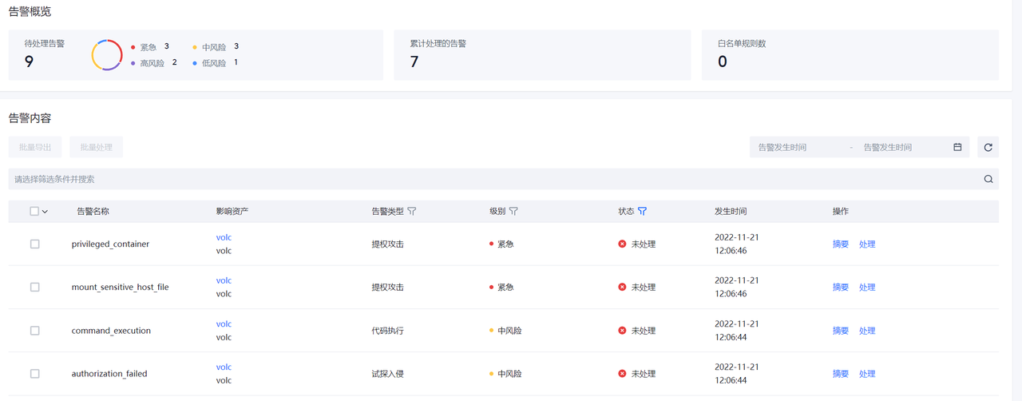Click the start 告警发生时间 date field
The width and height of the screenshot is (1022, 401).
point(798,147)
